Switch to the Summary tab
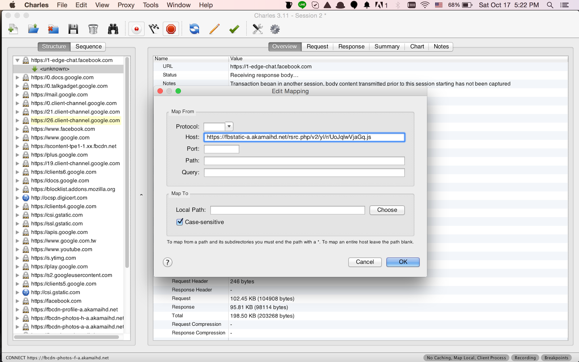579x362 pixels. tap(387, 46)
